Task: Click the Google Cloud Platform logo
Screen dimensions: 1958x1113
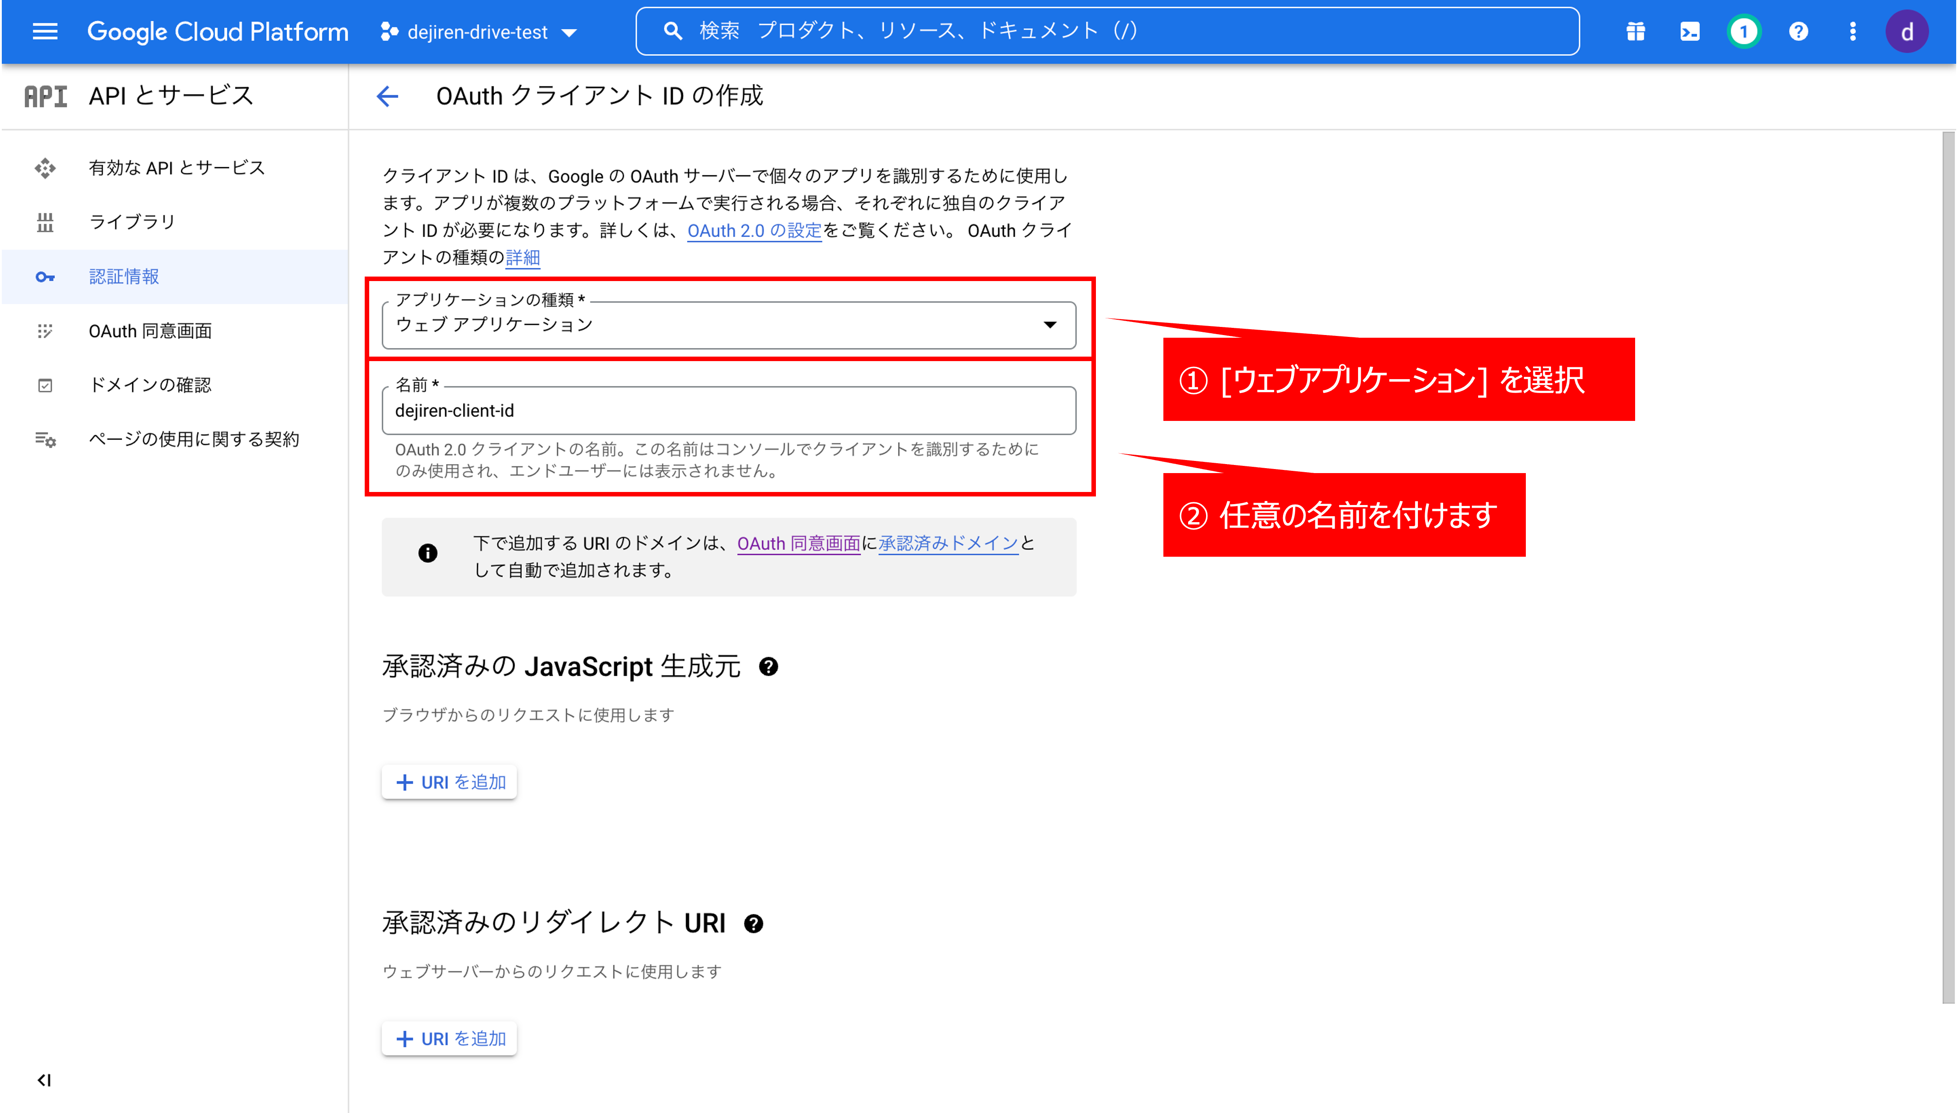Action: 218,31
